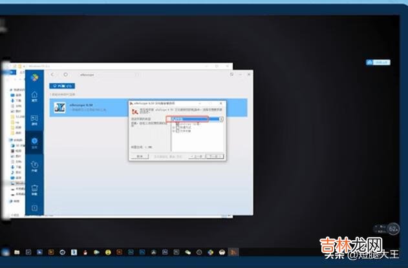Click the back arrow in software manager
Viewport: 408px width, 268px height.
(x=52, y=74)
